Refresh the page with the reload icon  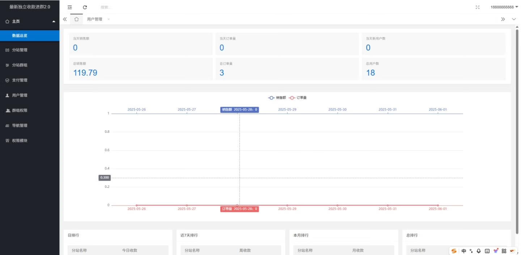click(x=85, y=7)
